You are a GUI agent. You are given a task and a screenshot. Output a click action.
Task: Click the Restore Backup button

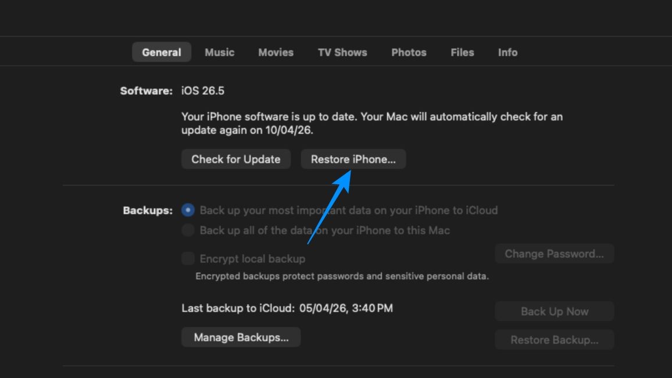coord(554,340)
